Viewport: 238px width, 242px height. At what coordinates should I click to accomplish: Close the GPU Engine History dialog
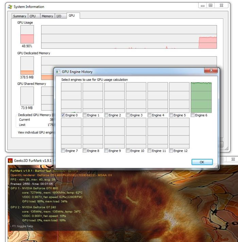click(x=211, y=70)
